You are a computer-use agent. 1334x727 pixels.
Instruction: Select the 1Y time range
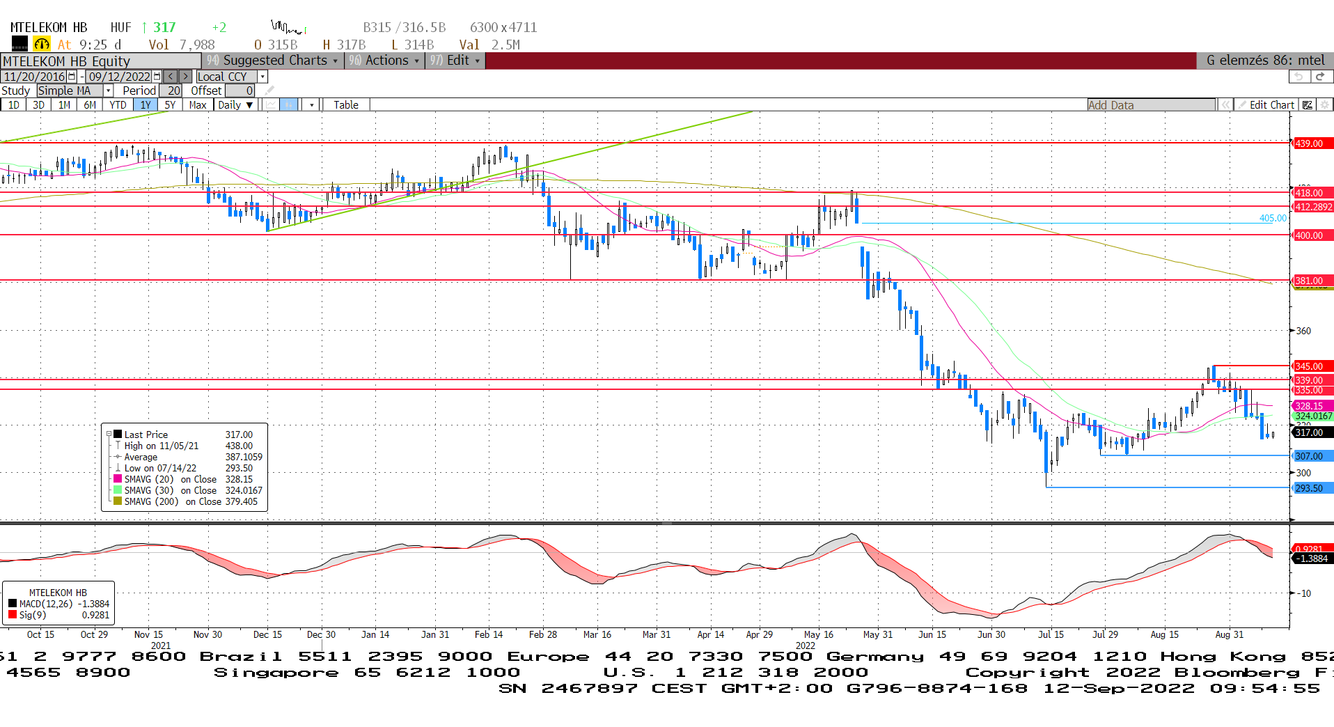[x=145, y=105]
